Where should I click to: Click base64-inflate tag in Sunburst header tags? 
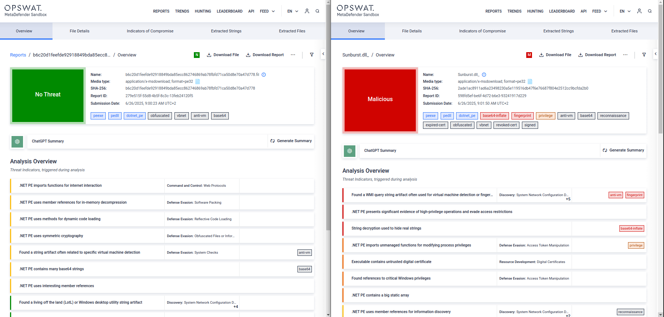tap(495, 116)
